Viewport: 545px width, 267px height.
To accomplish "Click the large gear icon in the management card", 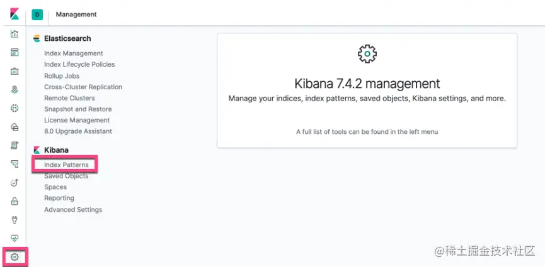I will point(367,54).
